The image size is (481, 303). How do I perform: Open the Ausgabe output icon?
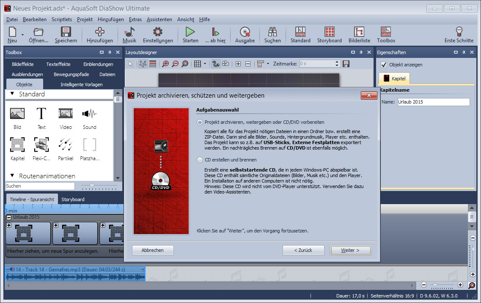click(245, 35)
